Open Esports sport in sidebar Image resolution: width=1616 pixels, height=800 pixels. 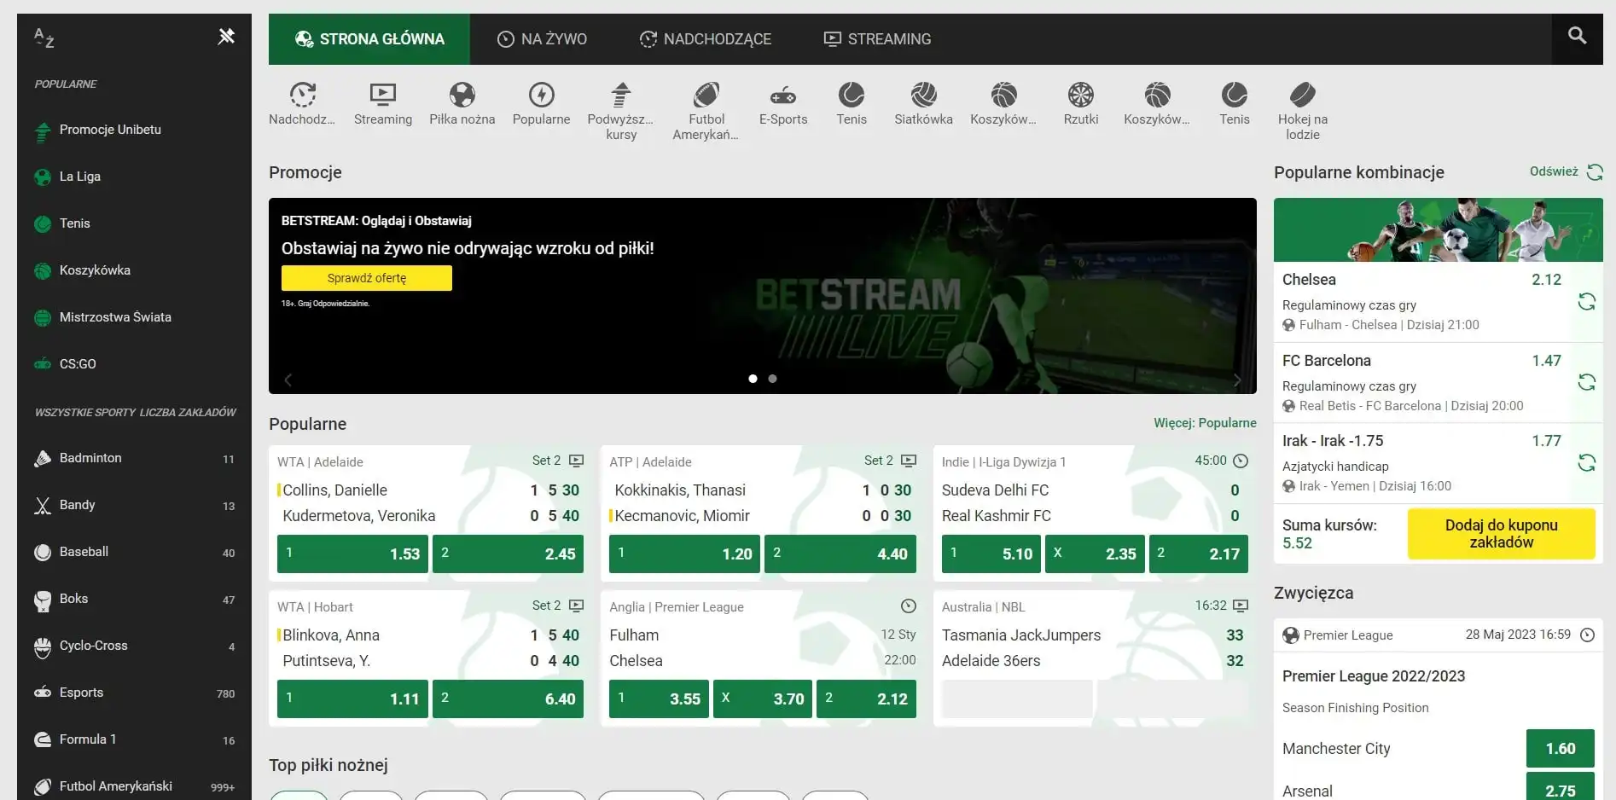tap(134, 693)
